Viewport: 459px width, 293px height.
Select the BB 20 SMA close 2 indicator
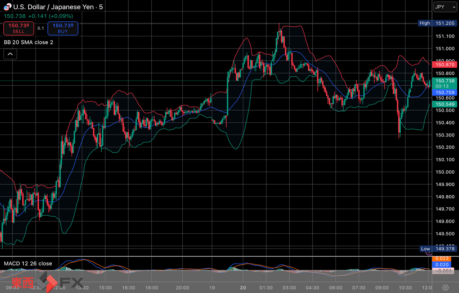pos(29,42)
